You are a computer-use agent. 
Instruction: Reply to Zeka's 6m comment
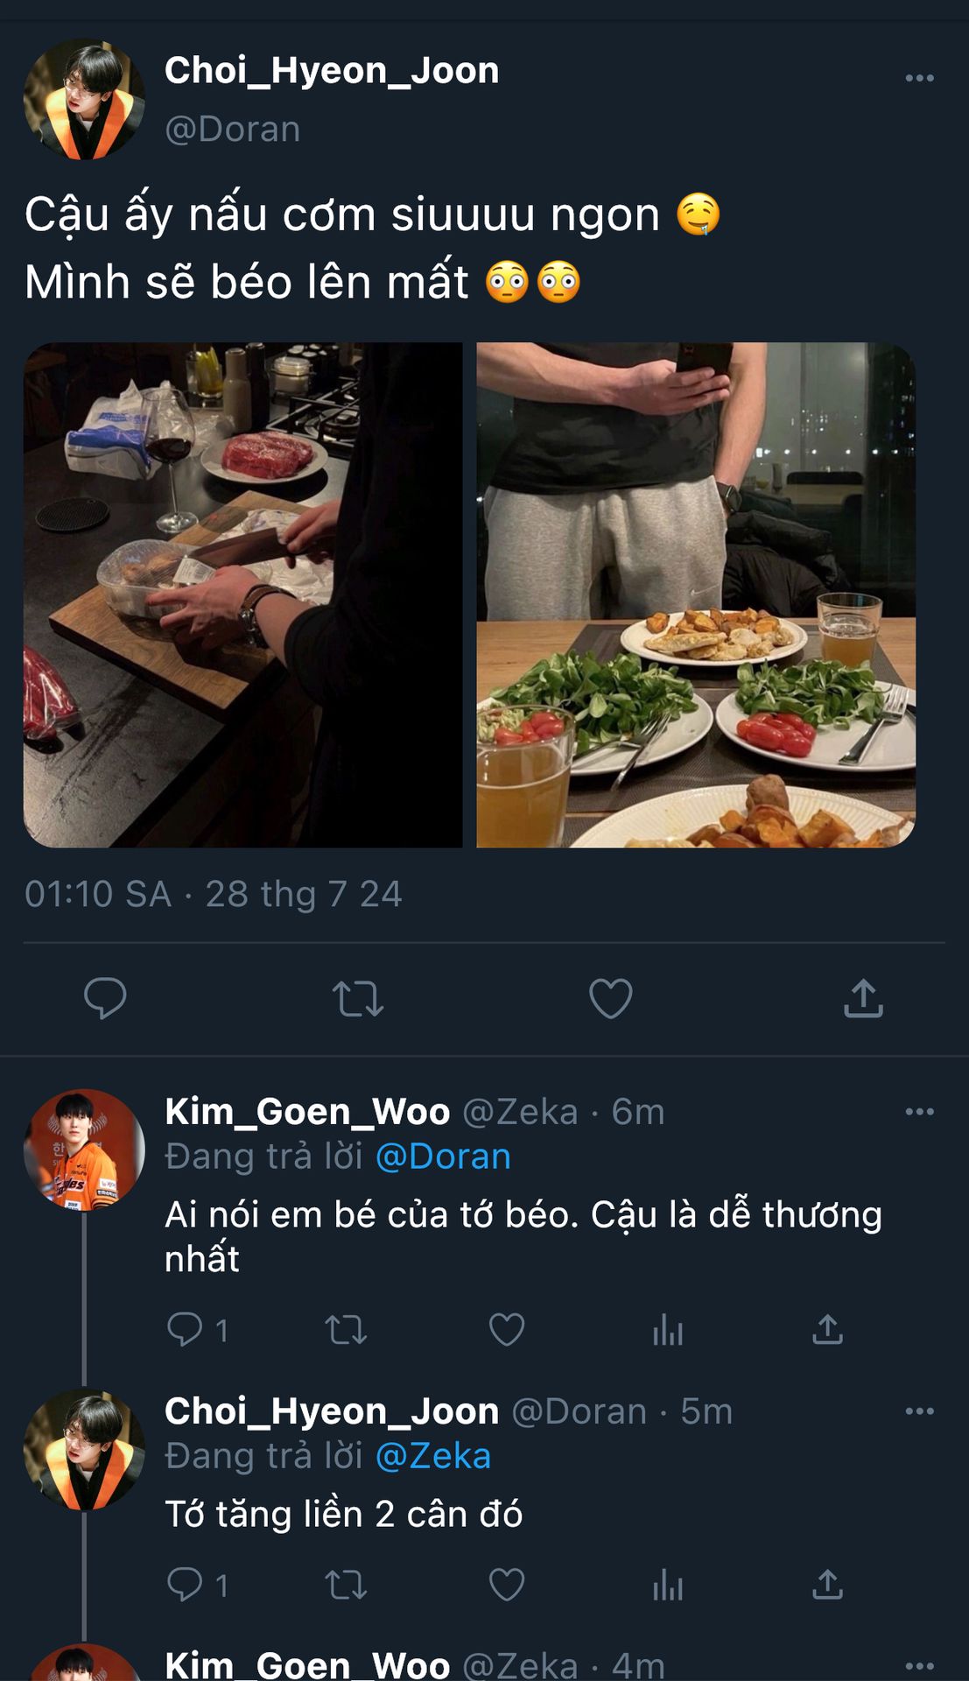click(x=185, y=1330)
